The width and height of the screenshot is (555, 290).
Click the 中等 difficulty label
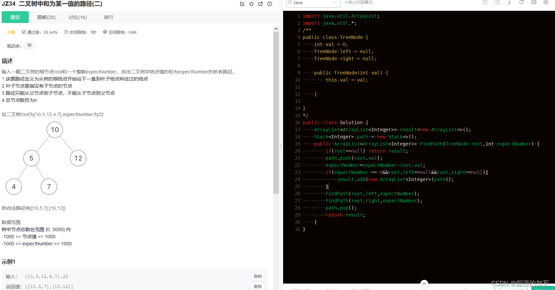click(x=11, y=32)
